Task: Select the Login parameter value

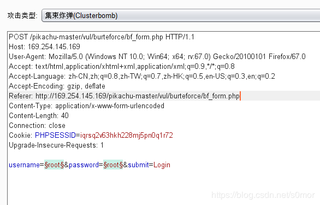Action: (162, 165)
